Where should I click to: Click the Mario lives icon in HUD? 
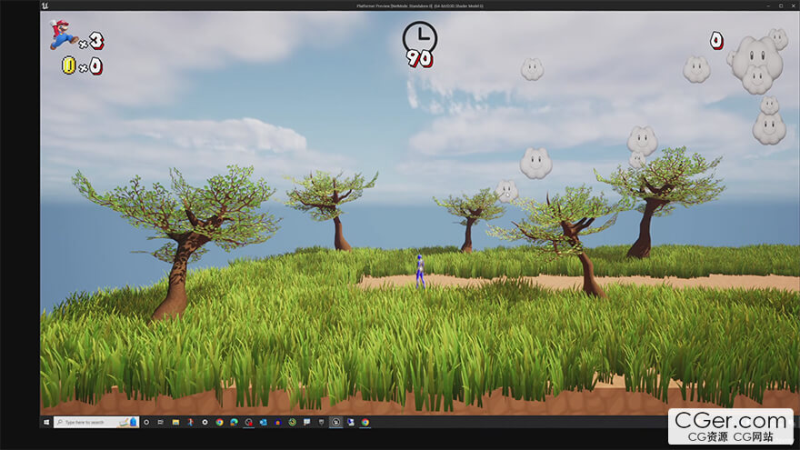(x=63, y=35)
